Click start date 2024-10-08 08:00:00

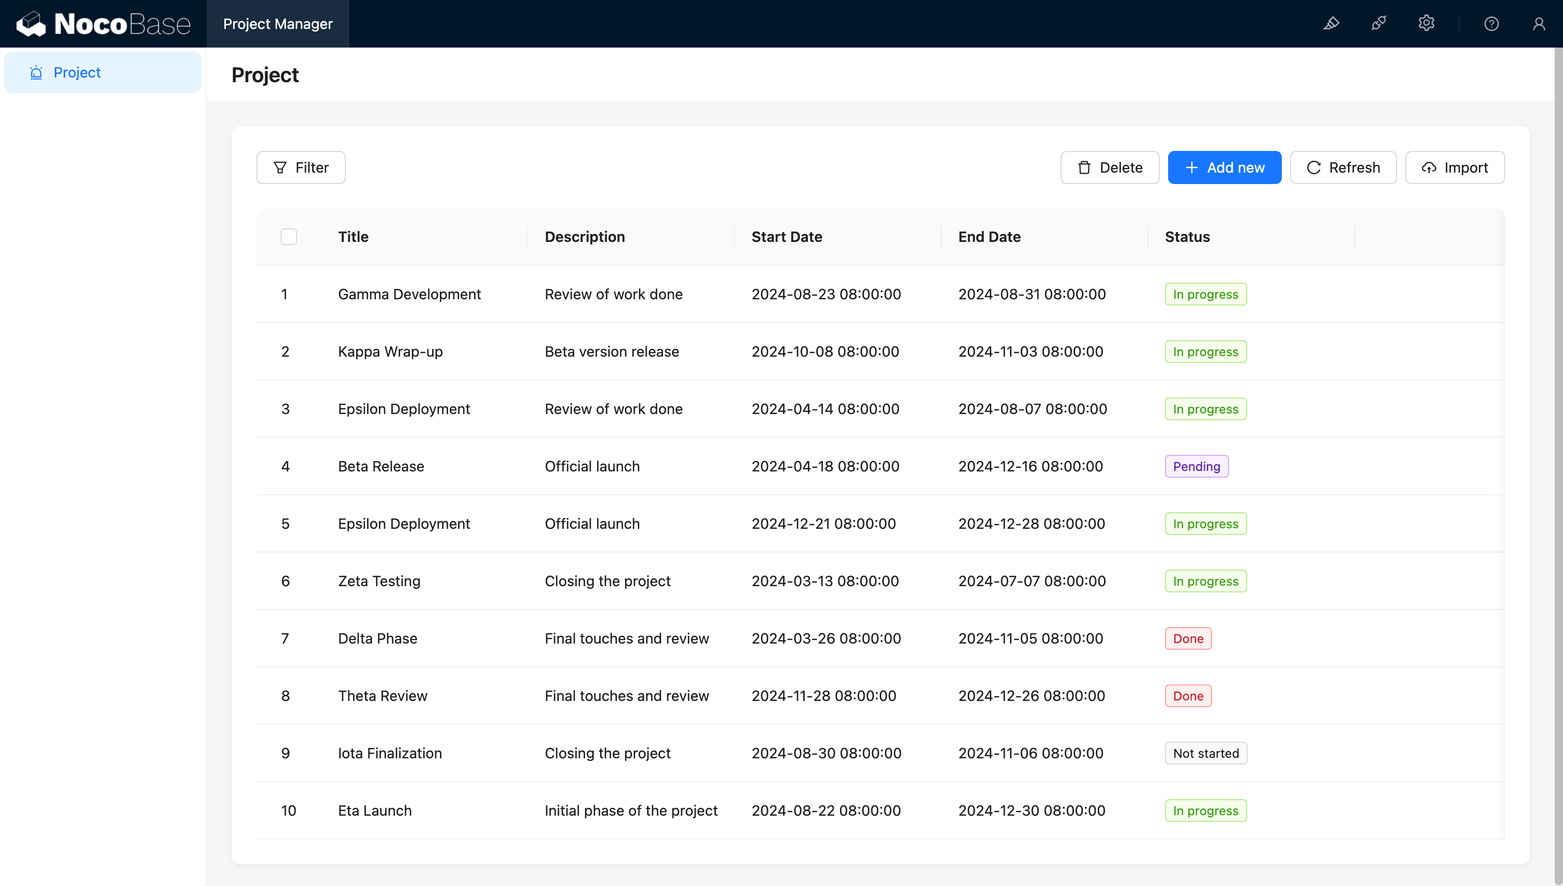825,351
